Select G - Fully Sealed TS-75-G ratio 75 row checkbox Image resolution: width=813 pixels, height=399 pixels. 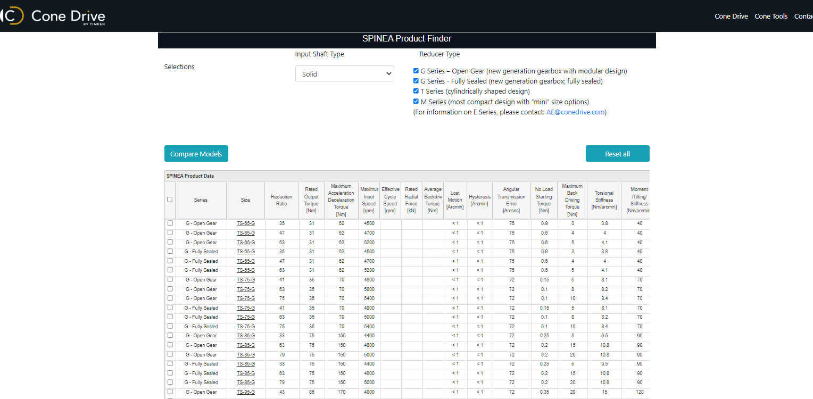(170, 326)
